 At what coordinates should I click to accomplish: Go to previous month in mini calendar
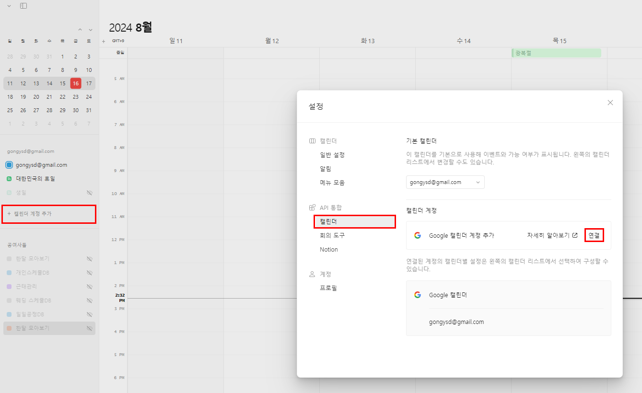point(80,30)
